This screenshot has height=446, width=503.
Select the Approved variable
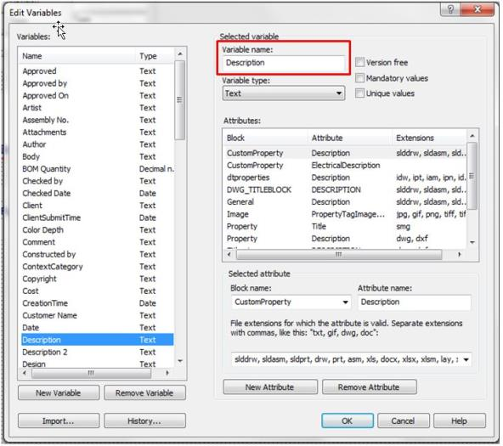[x=97, y=71]
